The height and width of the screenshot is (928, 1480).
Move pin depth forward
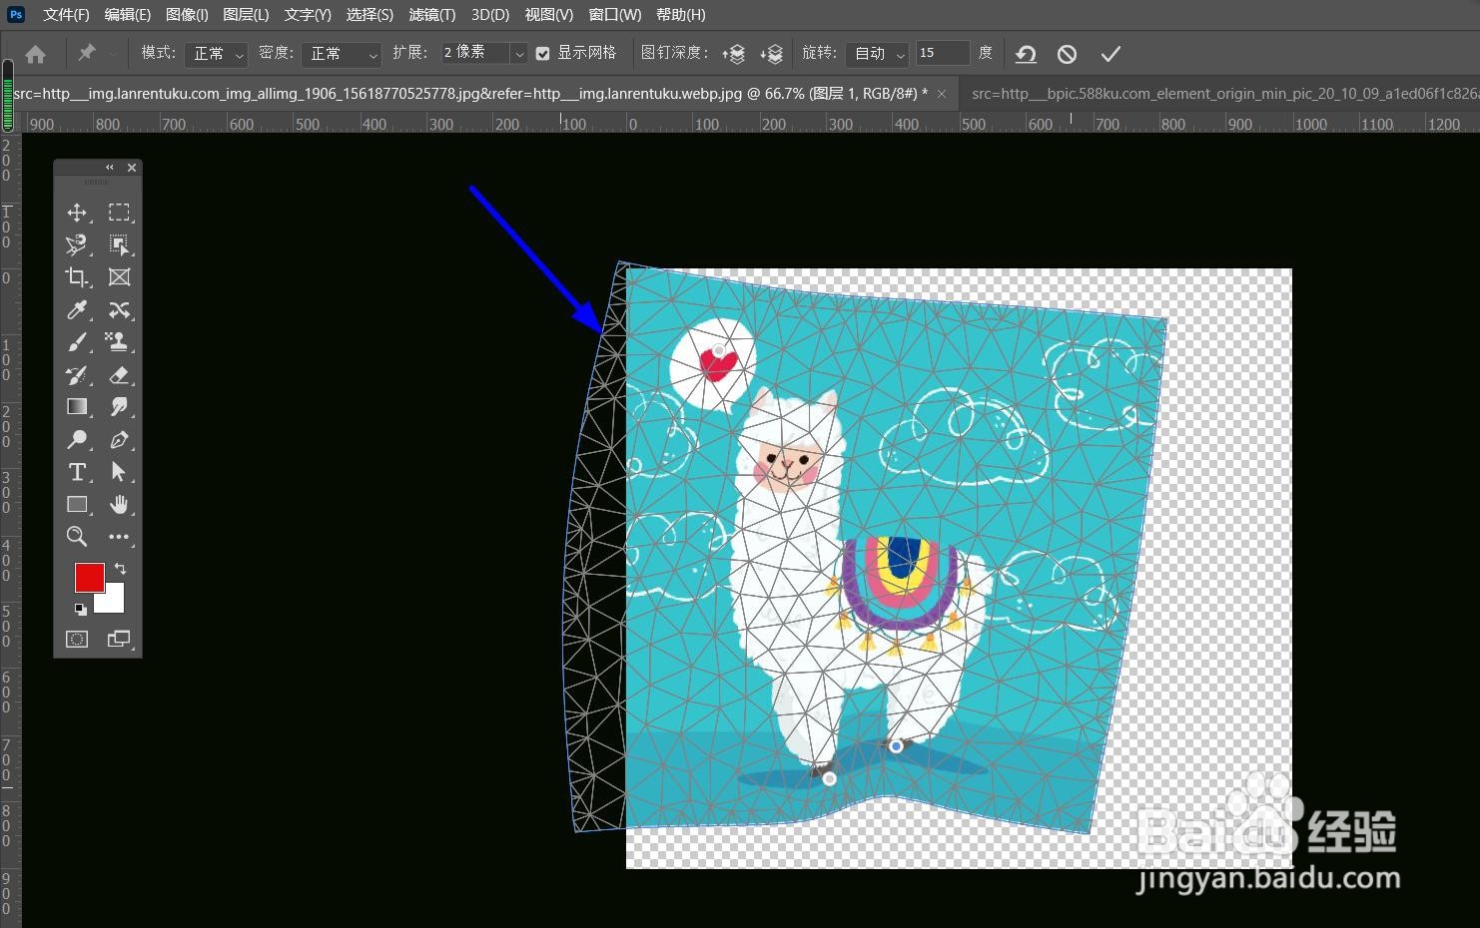734,54
